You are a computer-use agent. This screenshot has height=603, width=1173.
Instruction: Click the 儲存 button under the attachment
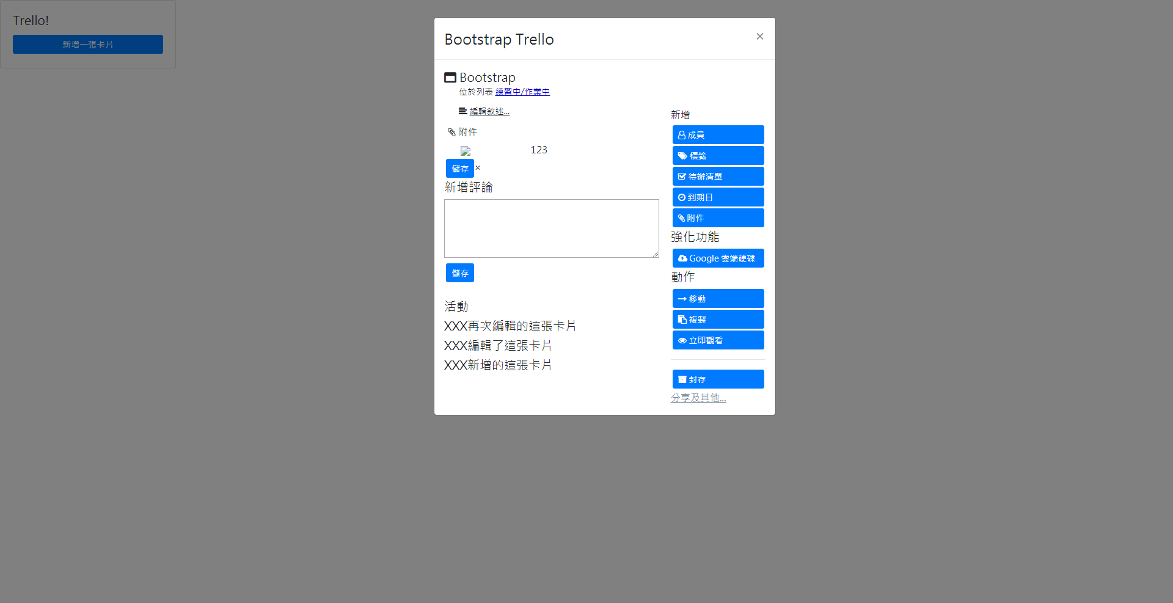460,169
